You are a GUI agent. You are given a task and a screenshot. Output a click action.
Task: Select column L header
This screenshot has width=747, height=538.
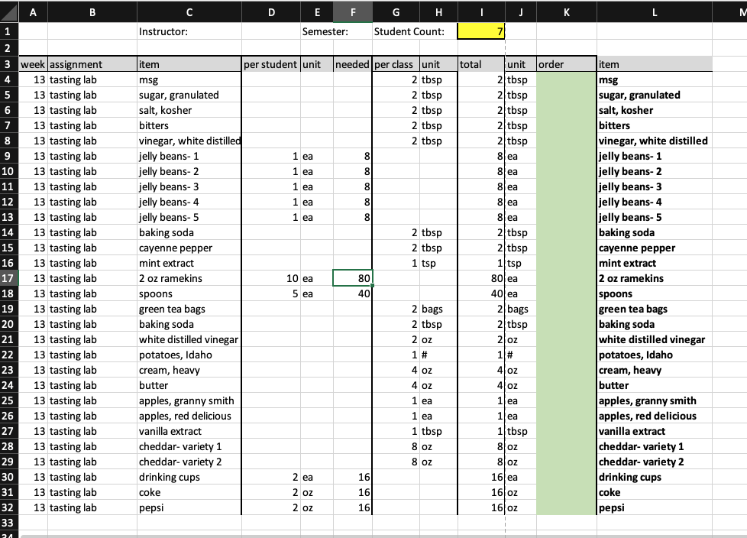(654, 12)
